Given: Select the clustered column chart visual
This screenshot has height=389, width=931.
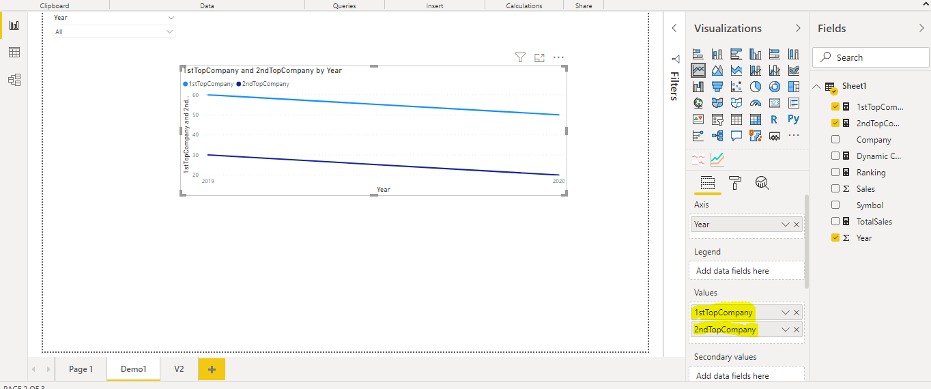Looking at the screenshot, I should point(756,53).
